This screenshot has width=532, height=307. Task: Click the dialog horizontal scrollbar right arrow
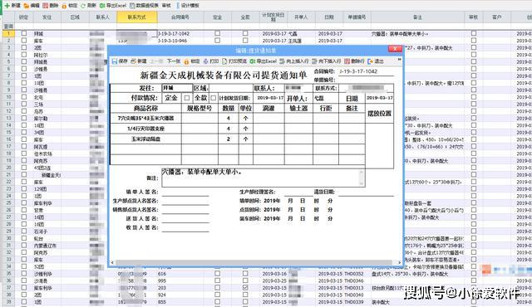pos(399,262)
